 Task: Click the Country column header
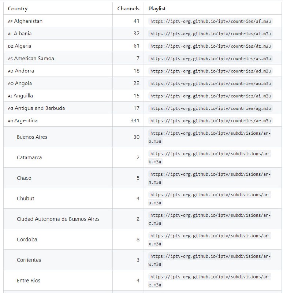[x=18, y=8]
